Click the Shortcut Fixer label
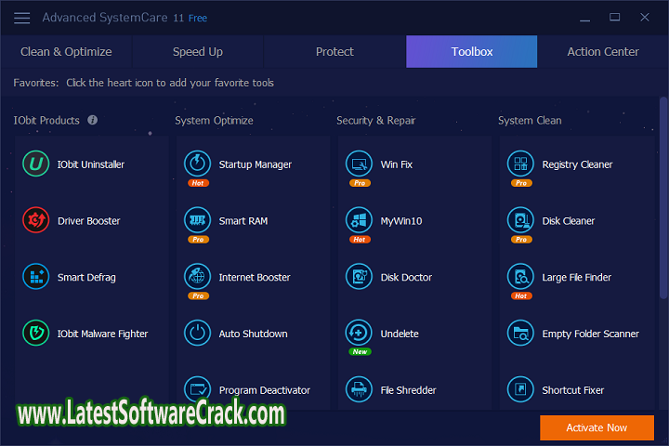Screen dimensions: 669x446 573,390
